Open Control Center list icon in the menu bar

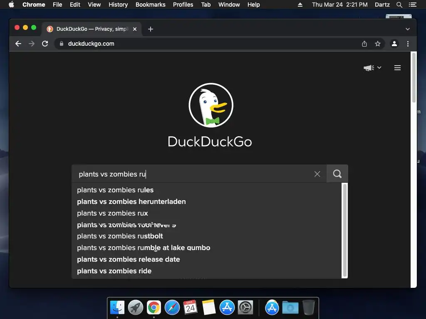point(412,5)
